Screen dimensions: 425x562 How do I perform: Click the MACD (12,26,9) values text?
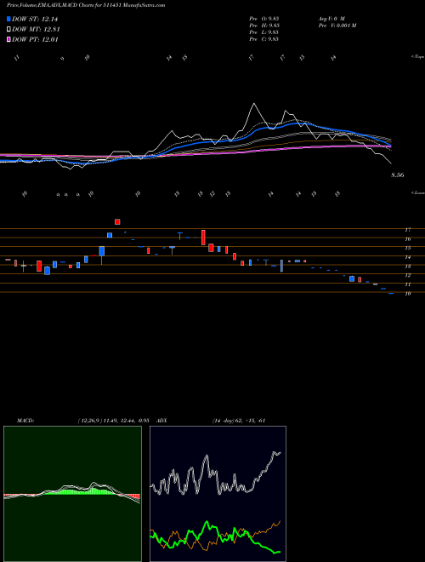[x=113, y=421]
